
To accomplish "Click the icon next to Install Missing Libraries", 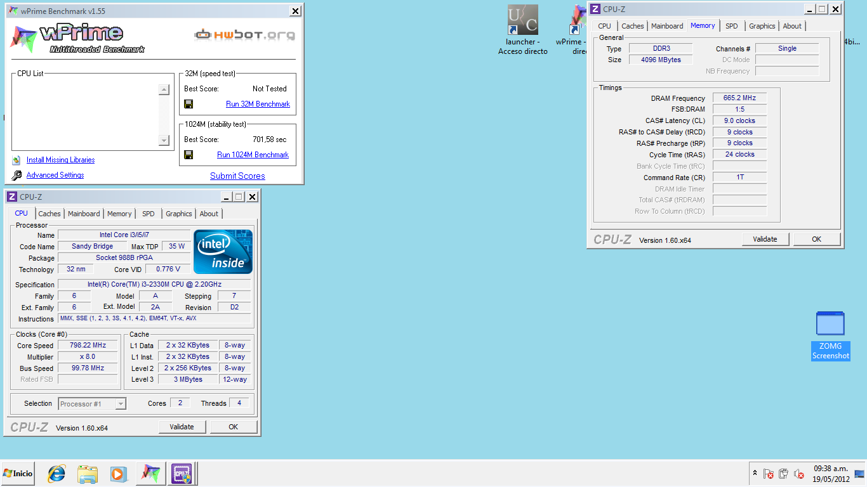I will (17, 160).
